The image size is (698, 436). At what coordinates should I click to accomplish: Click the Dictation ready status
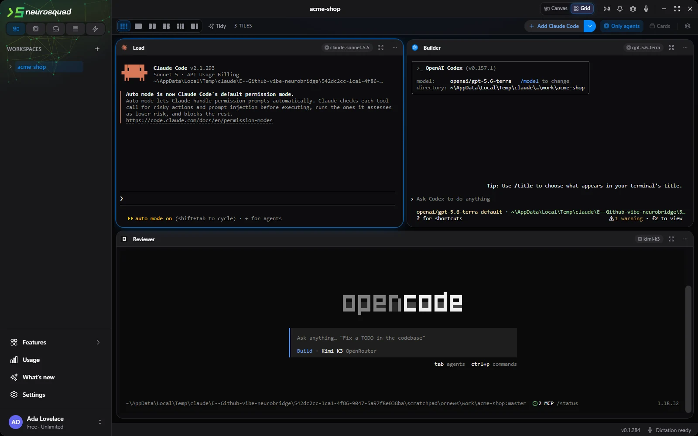coord(669,430)
